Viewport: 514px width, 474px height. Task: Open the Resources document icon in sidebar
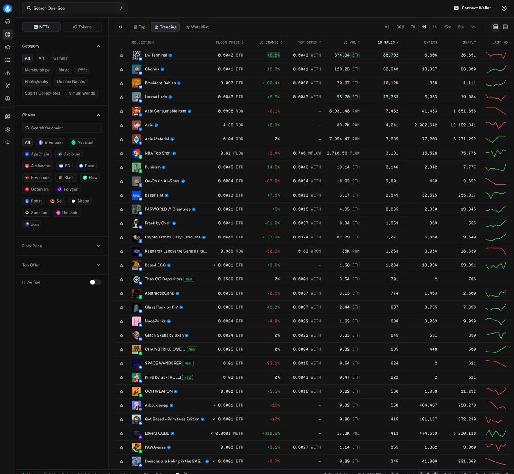click(x=7, y=116)
